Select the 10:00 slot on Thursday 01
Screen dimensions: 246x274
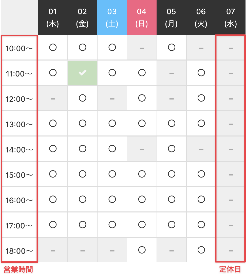(x=53, y=47)
